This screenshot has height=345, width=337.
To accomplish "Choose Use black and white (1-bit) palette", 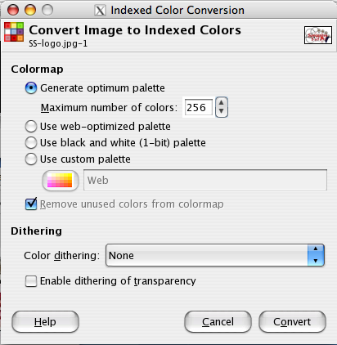I will tap(31, 142).
